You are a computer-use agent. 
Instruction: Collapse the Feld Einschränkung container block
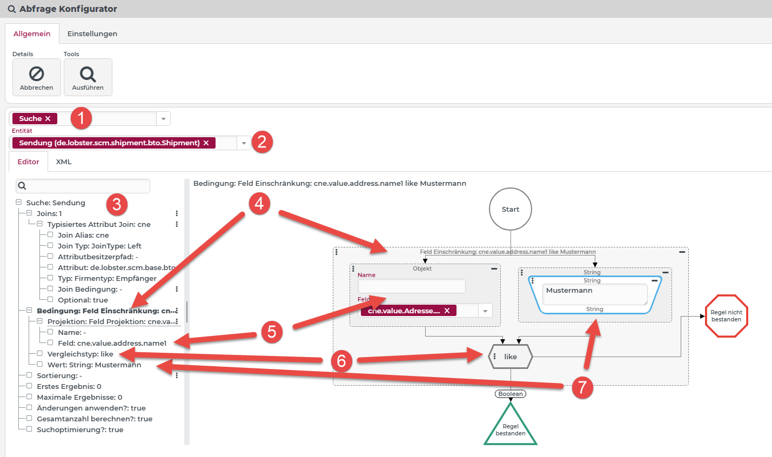(x=682, y=252)
